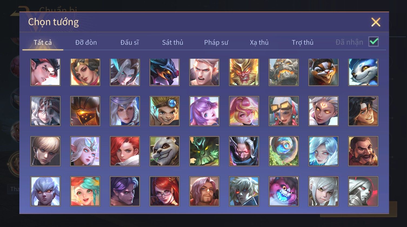Choose the teal-haired girl with flower hero

[85, 191]
